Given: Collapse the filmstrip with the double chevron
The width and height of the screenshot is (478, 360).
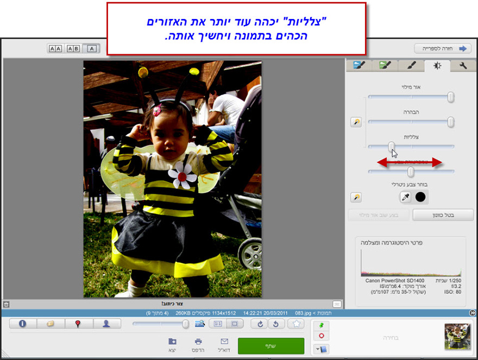Looking at the screenshot, I should click(x=472, y=313).
